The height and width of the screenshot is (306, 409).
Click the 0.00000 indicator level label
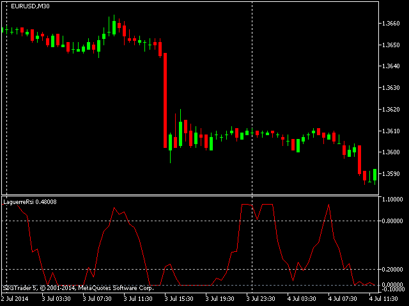392,284
